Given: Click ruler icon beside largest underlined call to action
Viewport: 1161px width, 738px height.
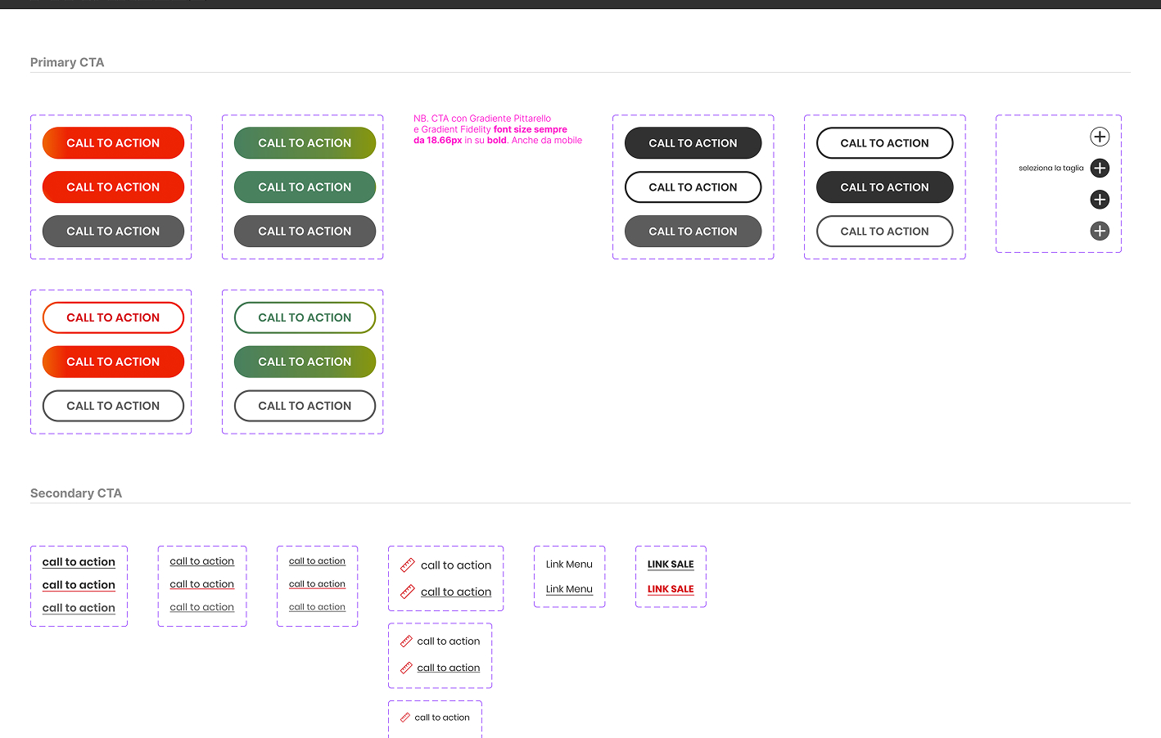Looking at the screenshot, I should [407, 592].
